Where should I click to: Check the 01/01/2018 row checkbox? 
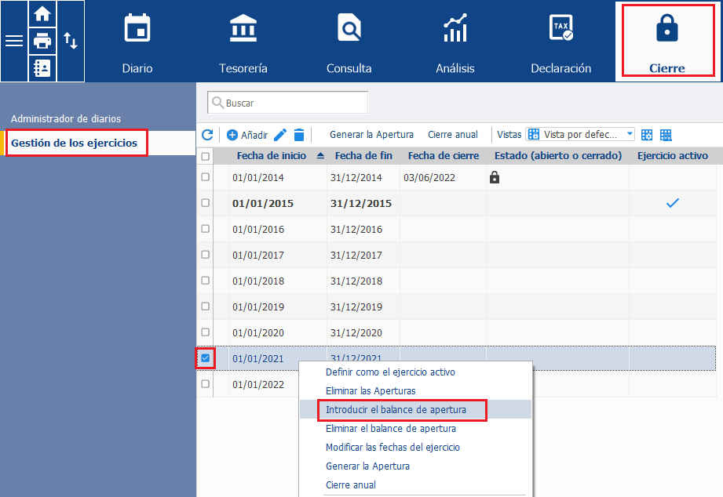pos(206,280)
